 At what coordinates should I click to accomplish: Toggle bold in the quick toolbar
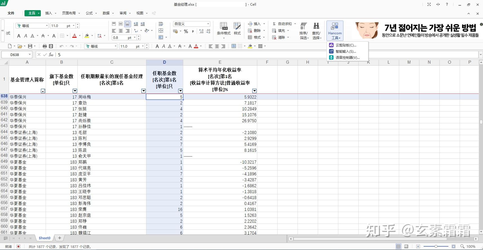tap(157, 46)
